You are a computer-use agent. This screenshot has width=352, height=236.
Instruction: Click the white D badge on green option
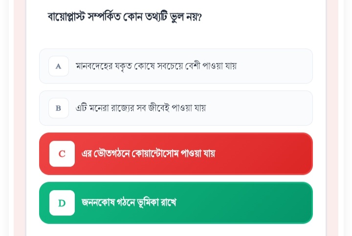click(x=62, y=203)
